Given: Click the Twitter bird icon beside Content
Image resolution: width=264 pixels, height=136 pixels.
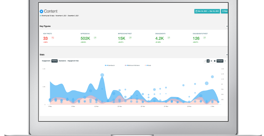Looking at the screenshot, I should coord(41,11).
